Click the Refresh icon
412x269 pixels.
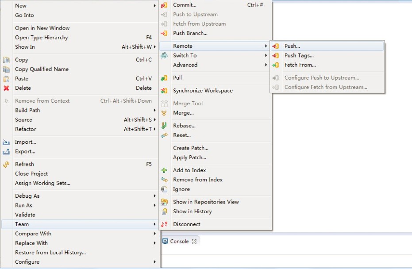tap(6, 165)
